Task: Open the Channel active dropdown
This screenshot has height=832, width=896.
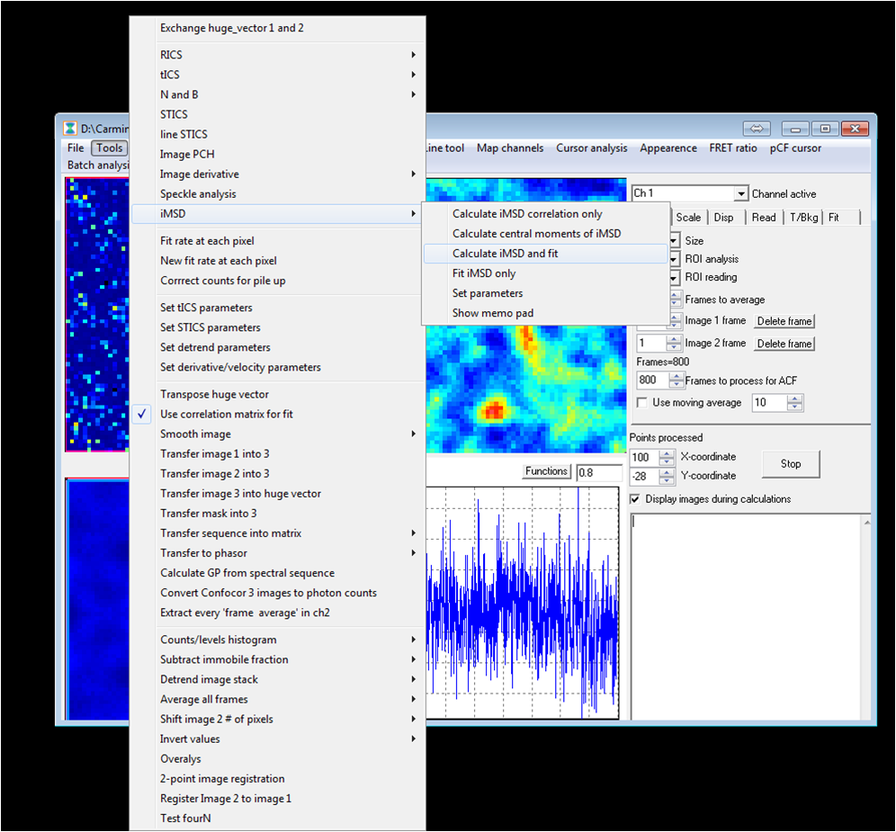Action: [740, 193]
